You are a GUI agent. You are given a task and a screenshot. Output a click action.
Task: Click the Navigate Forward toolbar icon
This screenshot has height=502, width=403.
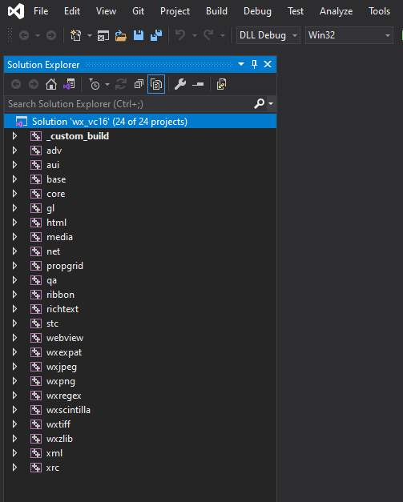coord(51,35)
